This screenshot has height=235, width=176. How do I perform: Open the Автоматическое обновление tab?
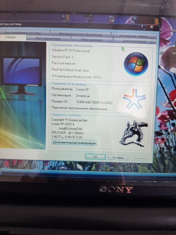pyautogui.click(x=80, y=34)
